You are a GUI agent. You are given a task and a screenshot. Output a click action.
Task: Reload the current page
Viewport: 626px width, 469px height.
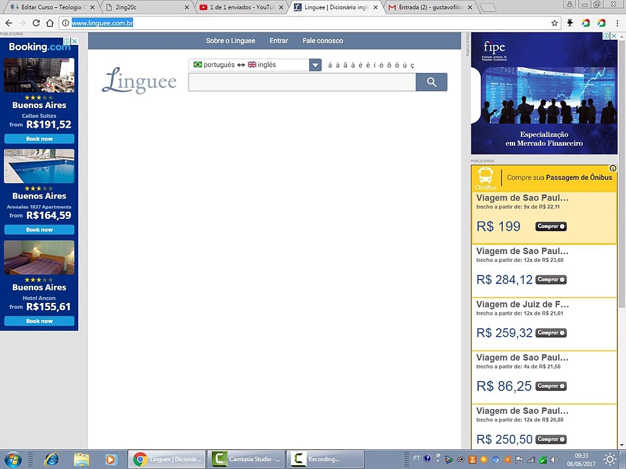coord(36,23)
